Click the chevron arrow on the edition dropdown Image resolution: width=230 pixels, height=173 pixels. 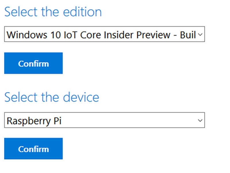click(x=200, y=35)
